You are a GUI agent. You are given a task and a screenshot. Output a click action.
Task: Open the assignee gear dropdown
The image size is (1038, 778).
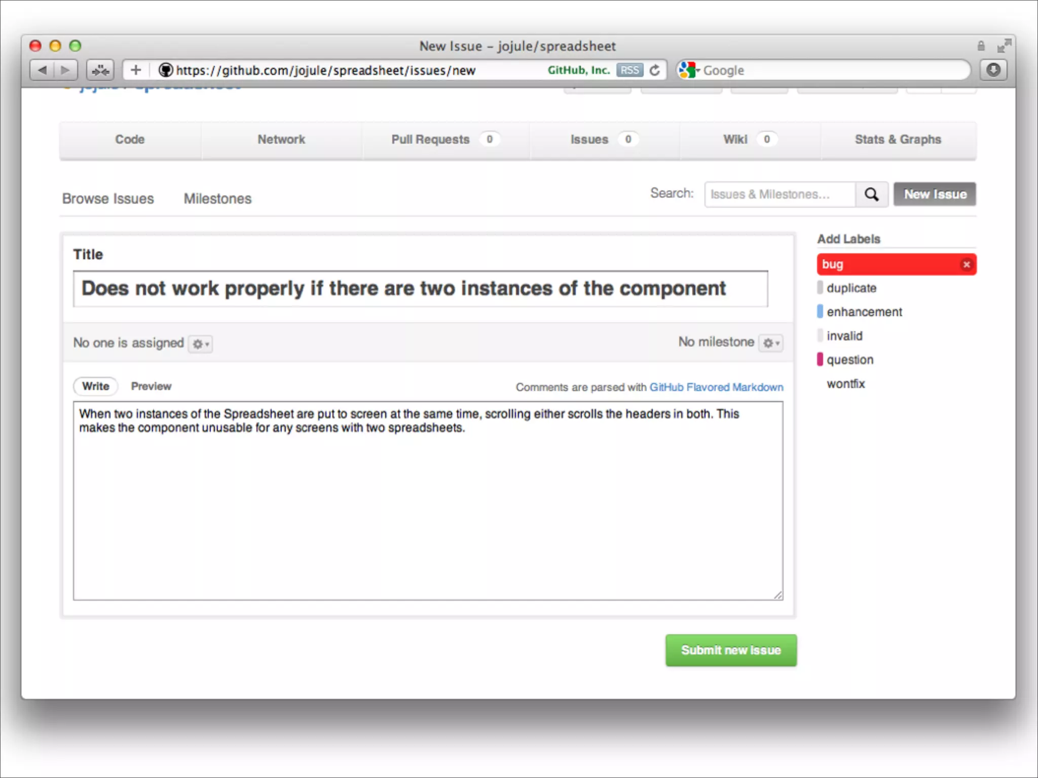[200, 344]
